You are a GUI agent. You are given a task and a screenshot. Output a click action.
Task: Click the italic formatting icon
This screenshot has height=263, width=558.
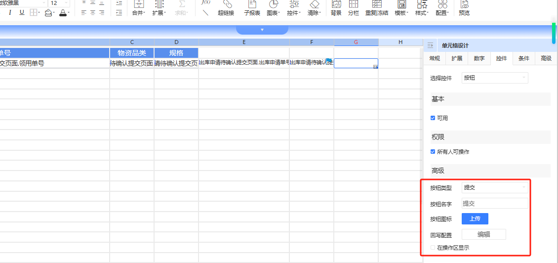coord(10,12)
